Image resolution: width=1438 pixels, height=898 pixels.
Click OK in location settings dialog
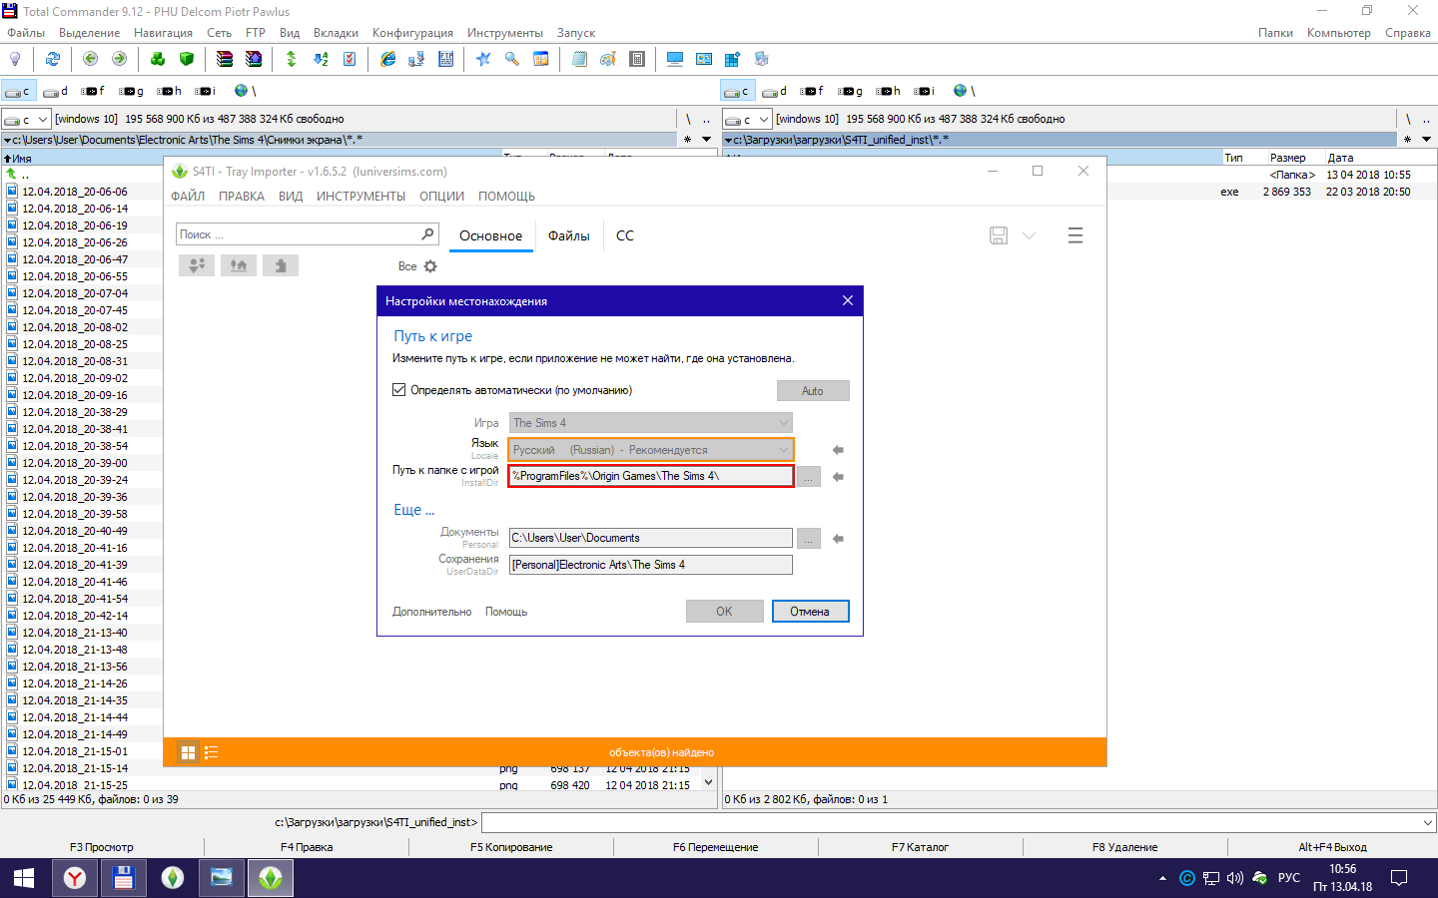tap(724, 611)
